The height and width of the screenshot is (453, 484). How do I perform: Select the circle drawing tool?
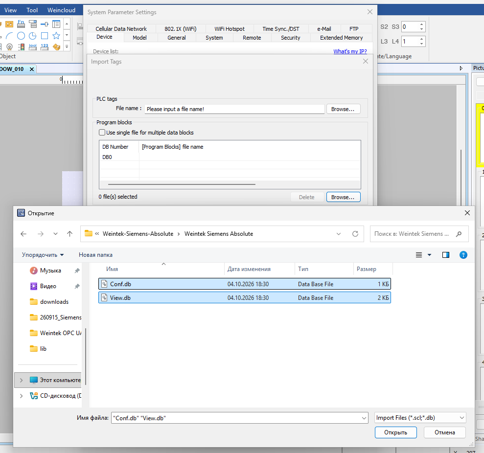tap(21, 36)
